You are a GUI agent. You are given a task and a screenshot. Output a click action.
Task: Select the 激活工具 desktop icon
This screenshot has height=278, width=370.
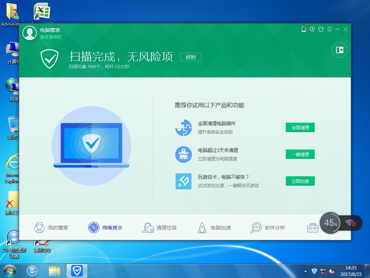(x=12, y=203)
